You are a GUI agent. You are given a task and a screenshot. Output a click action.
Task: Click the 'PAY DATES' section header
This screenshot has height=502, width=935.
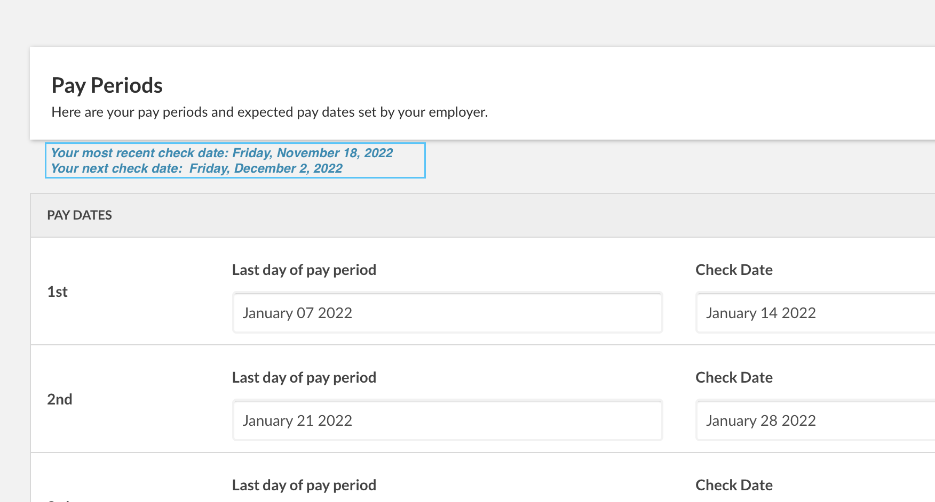coord(80,215)
